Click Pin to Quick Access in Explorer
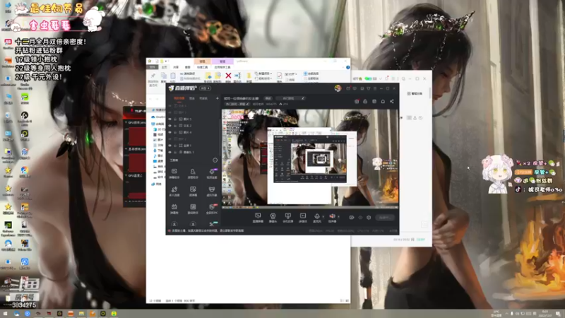 [x=153, y=78]
